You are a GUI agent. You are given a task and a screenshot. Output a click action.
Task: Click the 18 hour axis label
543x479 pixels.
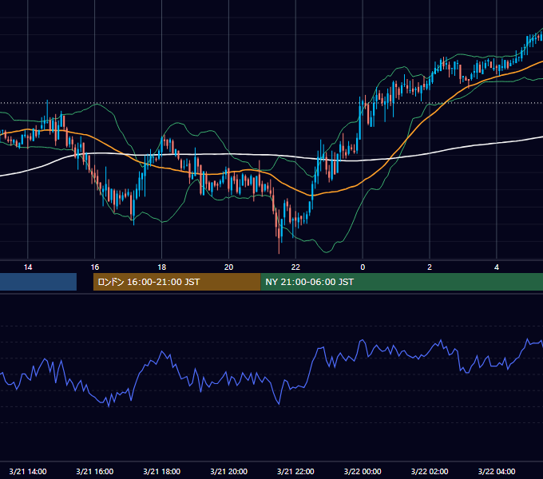click(x=162, y=267)
